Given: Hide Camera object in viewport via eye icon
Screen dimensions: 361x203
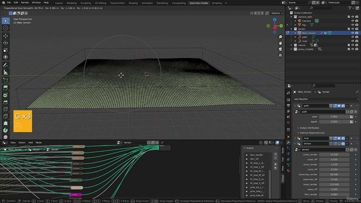Looking at the screenshot, I should coord(353,21).
